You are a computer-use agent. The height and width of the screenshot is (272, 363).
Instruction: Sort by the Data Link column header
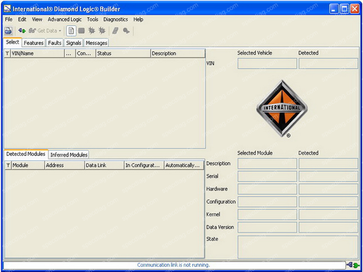(103, 165)
